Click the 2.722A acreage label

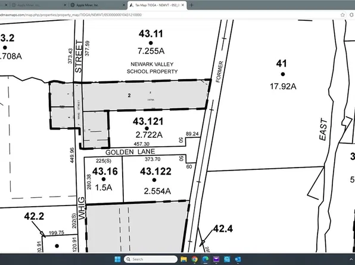point(149,135)
